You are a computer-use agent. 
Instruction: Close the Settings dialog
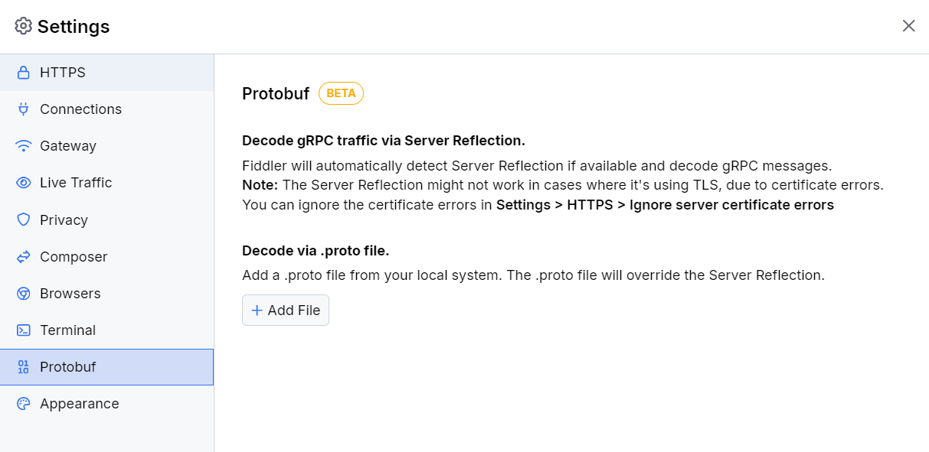click(908, 25)
